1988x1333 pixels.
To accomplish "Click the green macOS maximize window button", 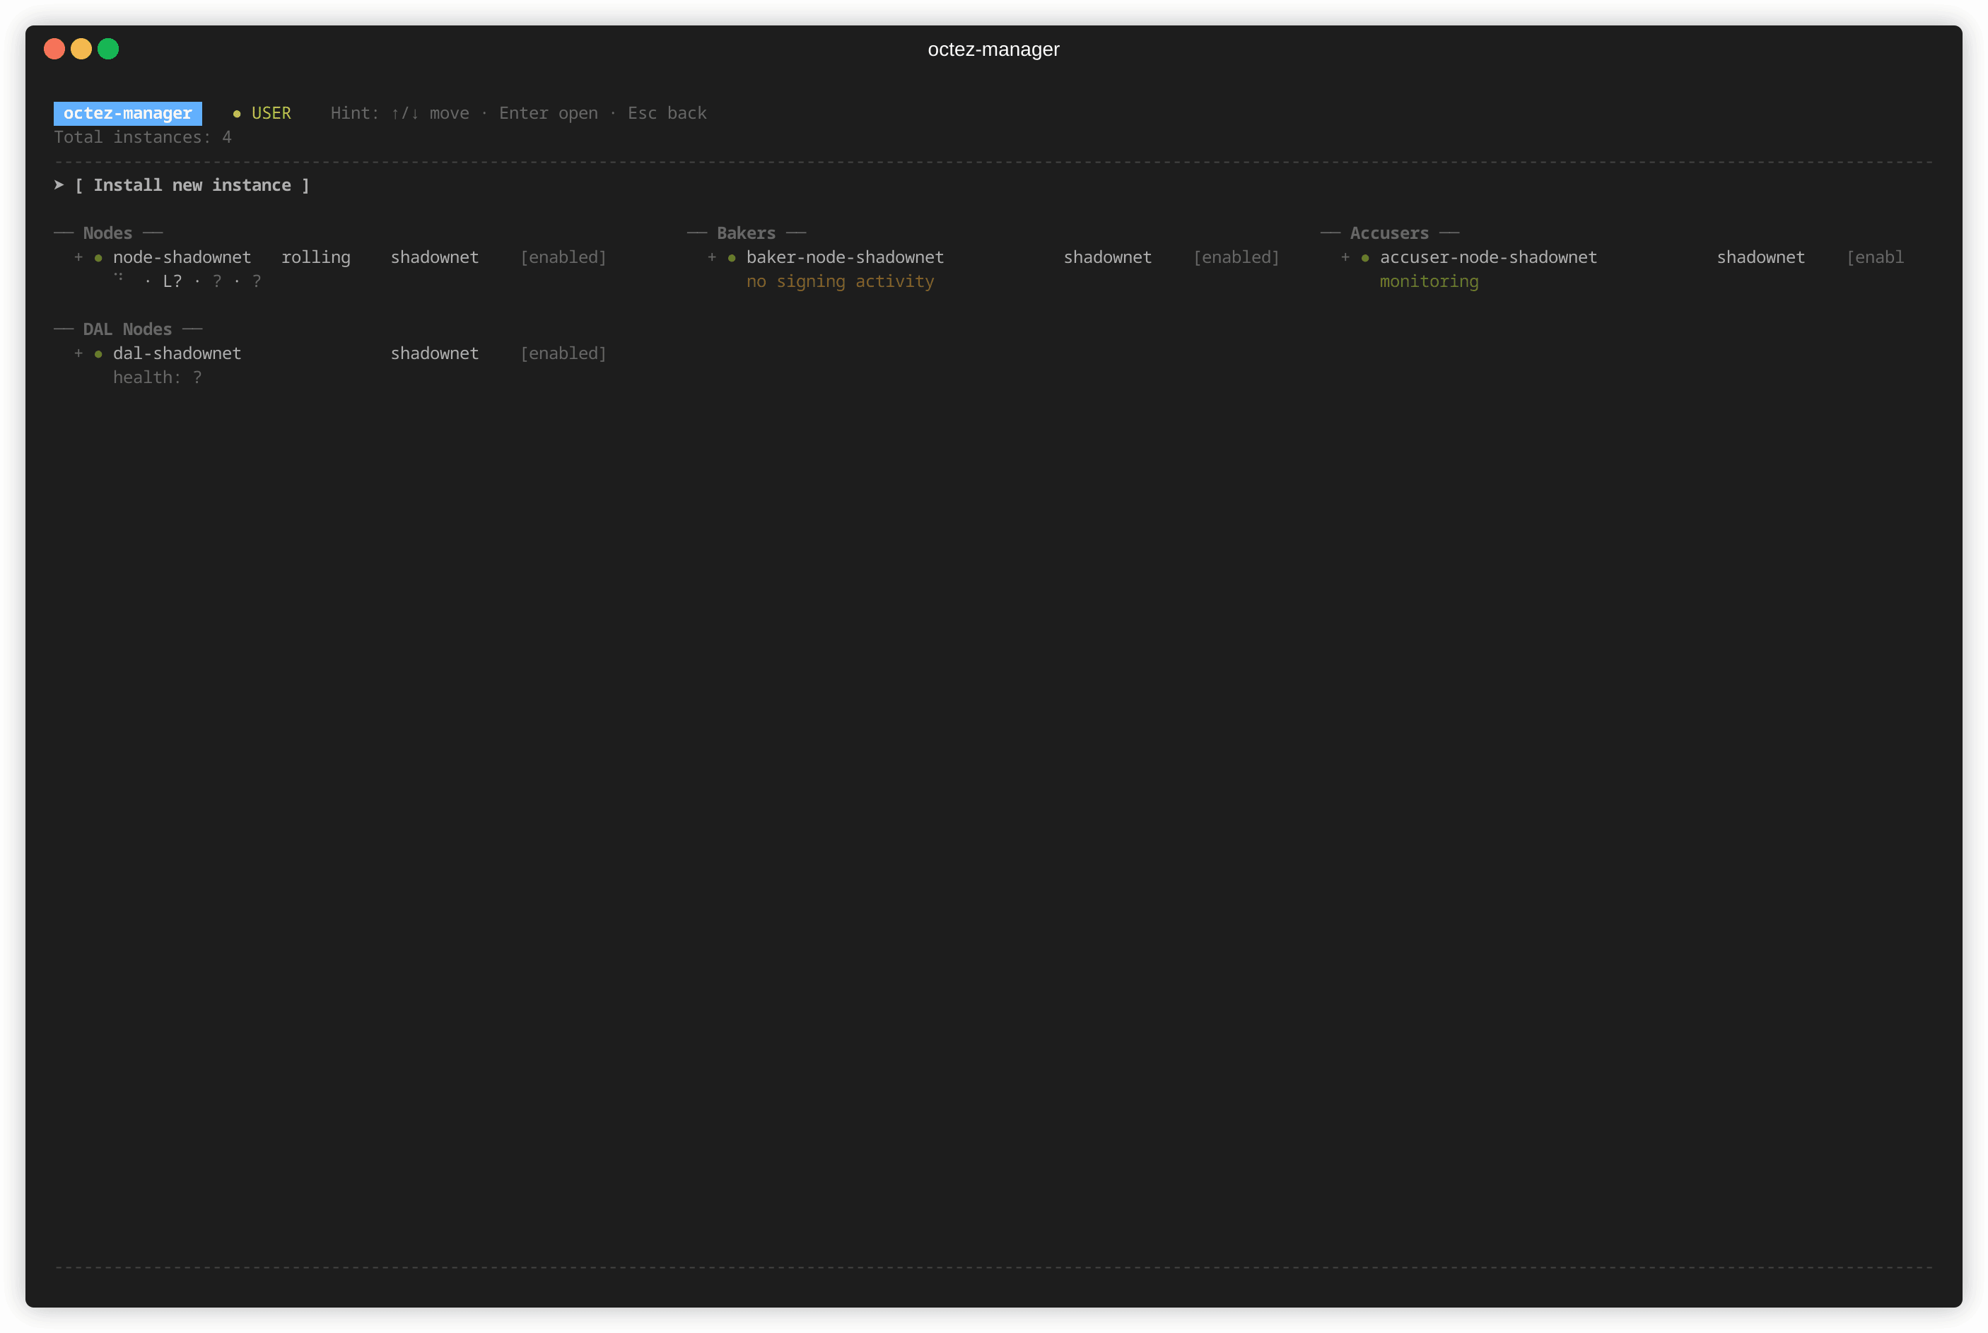I will (108, 49).
